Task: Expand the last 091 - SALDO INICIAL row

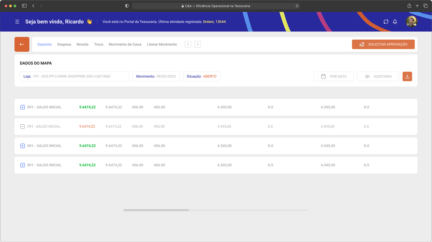Action: [x=22, y=165]
